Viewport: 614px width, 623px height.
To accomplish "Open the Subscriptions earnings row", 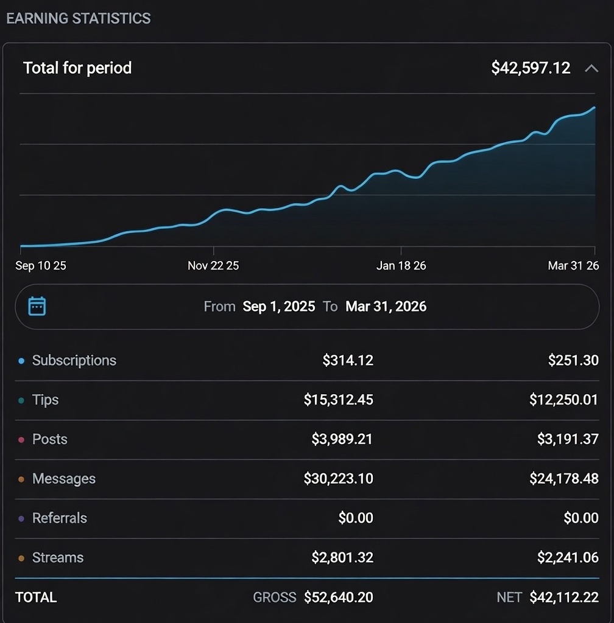I will pyautogui.click(x=74, y=360).
